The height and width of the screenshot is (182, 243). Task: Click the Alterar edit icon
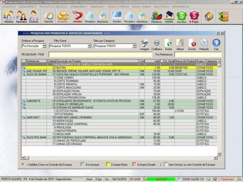coord(180,45)
